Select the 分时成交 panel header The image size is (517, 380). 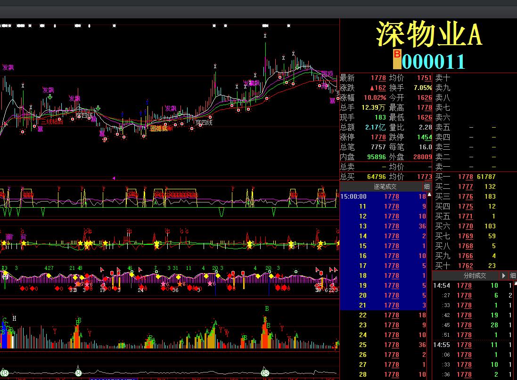(x=475, y=275)
